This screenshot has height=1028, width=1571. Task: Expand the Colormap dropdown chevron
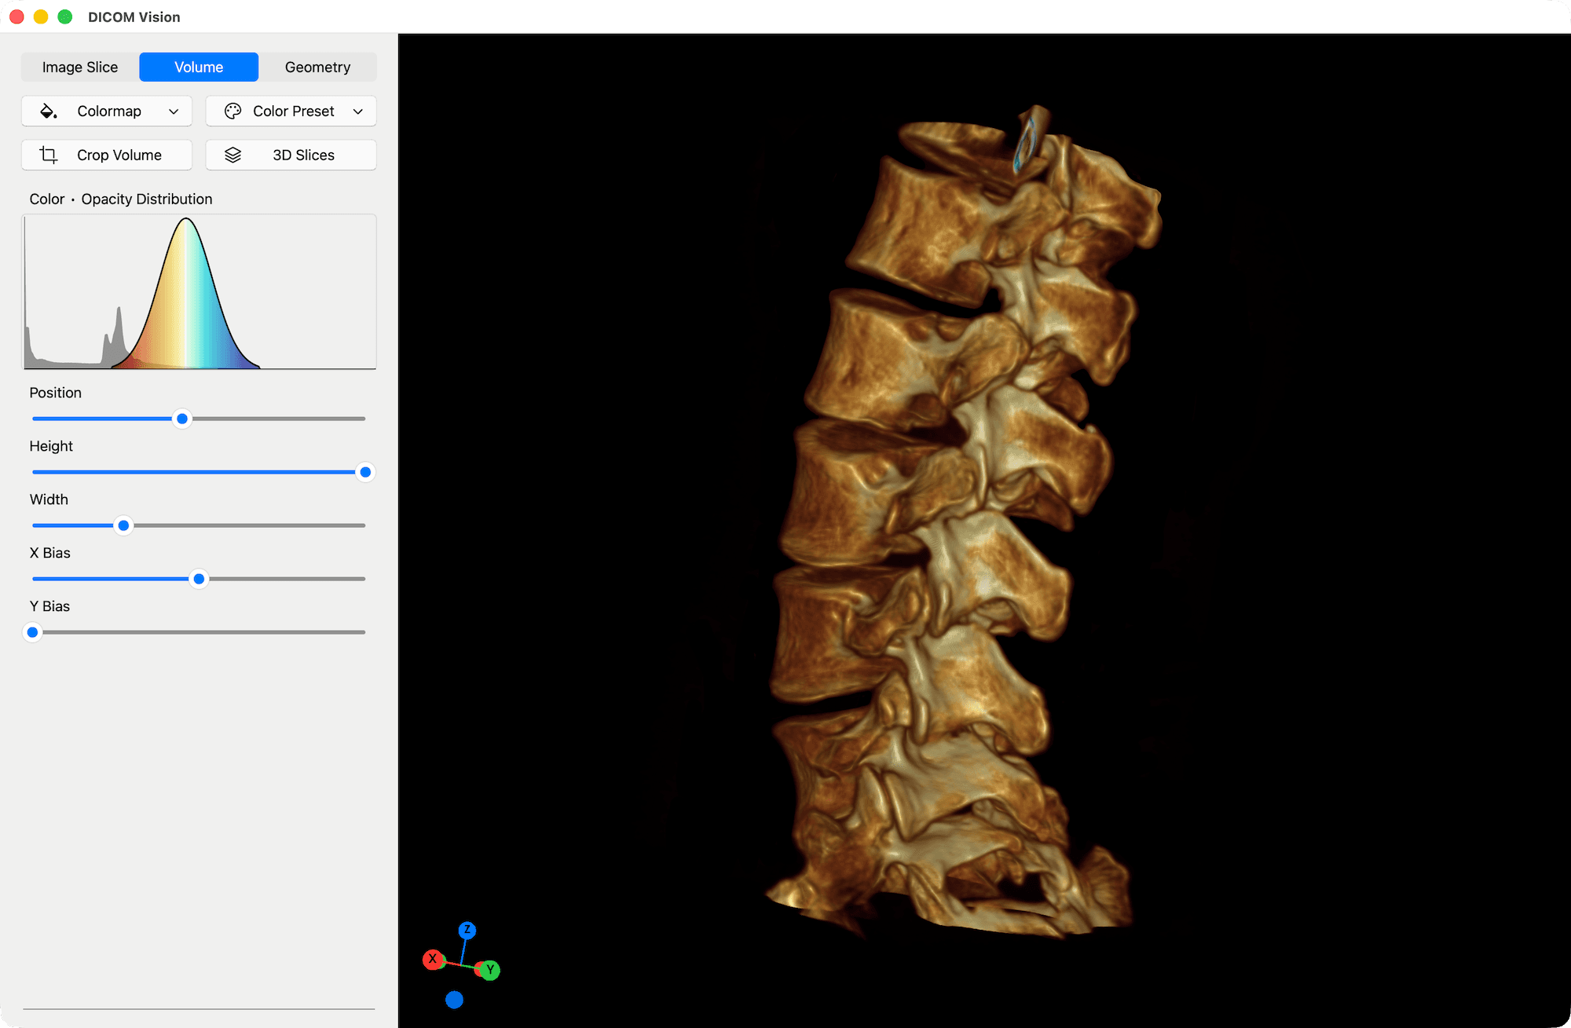coord(174,112)
